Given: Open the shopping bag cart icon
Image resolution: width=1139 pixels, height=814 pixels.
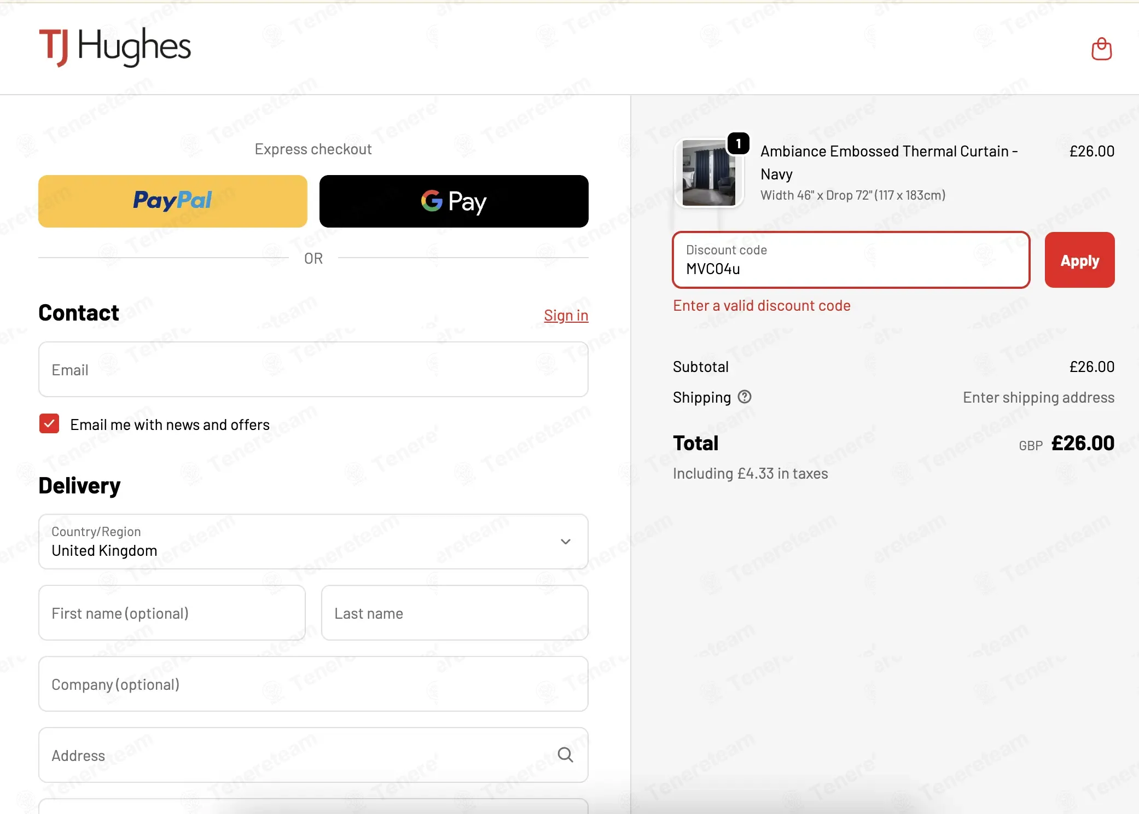Looking at the screenshot, I should click(1101, 49).
